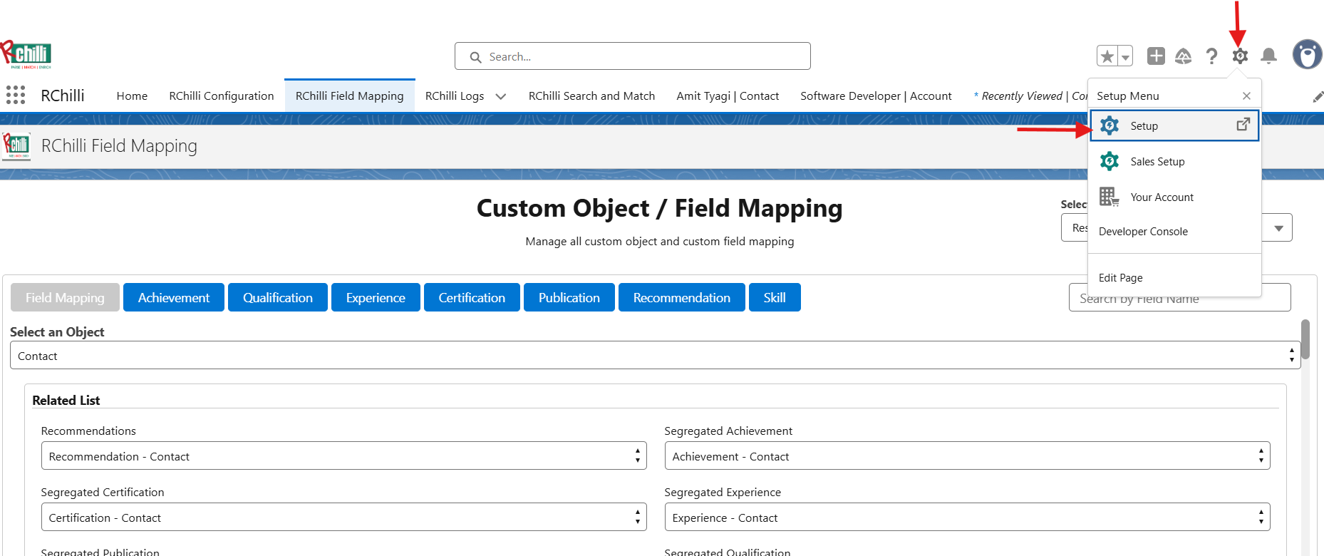This screenshot has width=1324, height=556.
Task: Choose Sales Setup menu entry
Action: point(1174,161)
